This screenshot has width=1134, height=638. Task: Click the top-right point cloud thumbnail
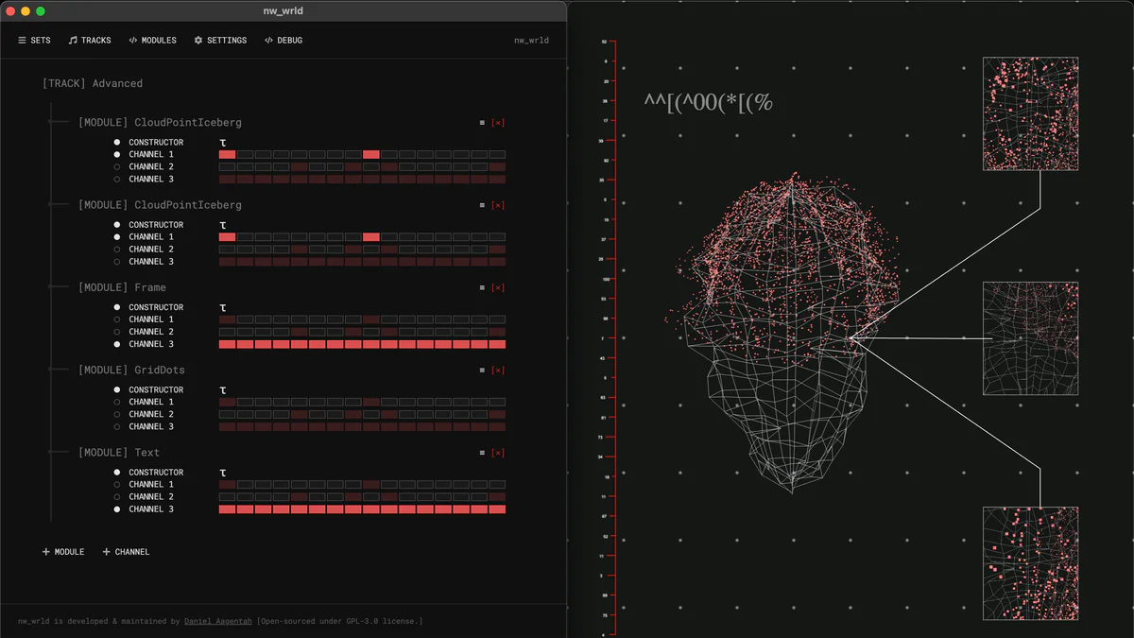click(1030, 113)
